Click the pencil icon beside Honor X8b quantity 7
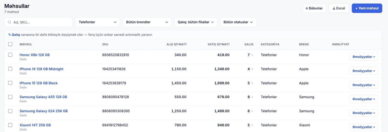This screenshot has height=132, width=388. click(252, 55)
